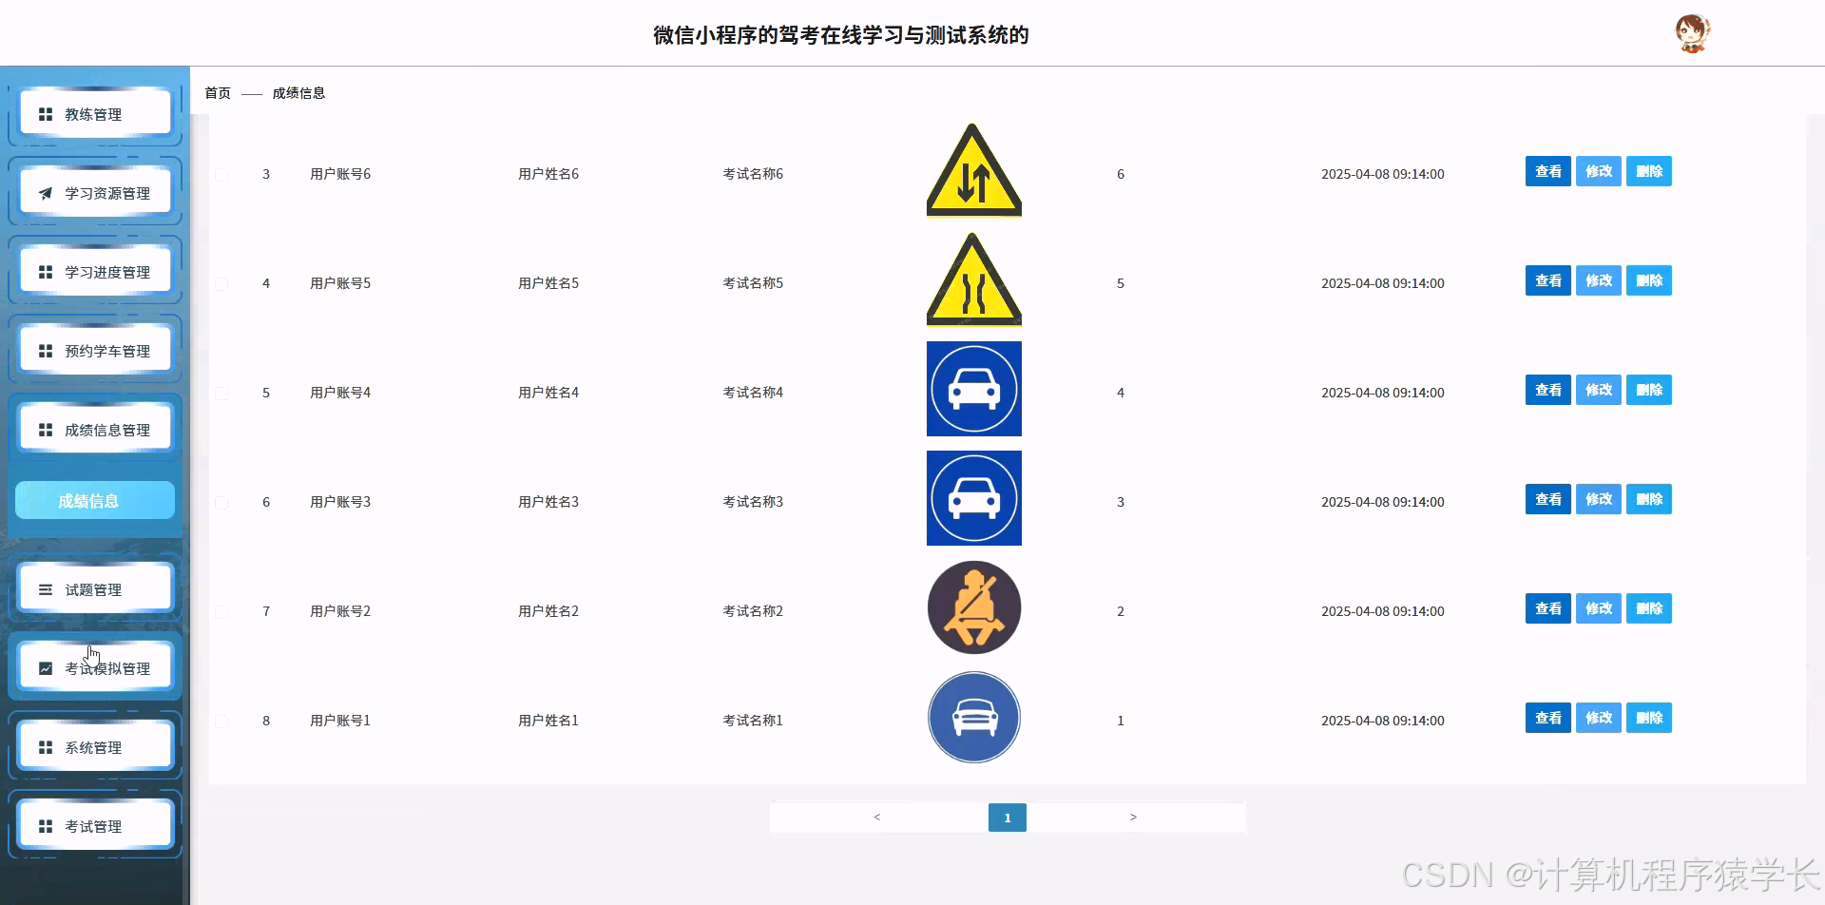Select the checkbox beside 用户账号3

pyautogui.click(x=222, y=502)
